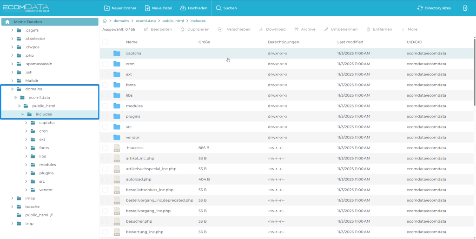Viewport: 476px width, 239px height.
Task: Click the .htaccess file icon
Action: click(117, 148)
